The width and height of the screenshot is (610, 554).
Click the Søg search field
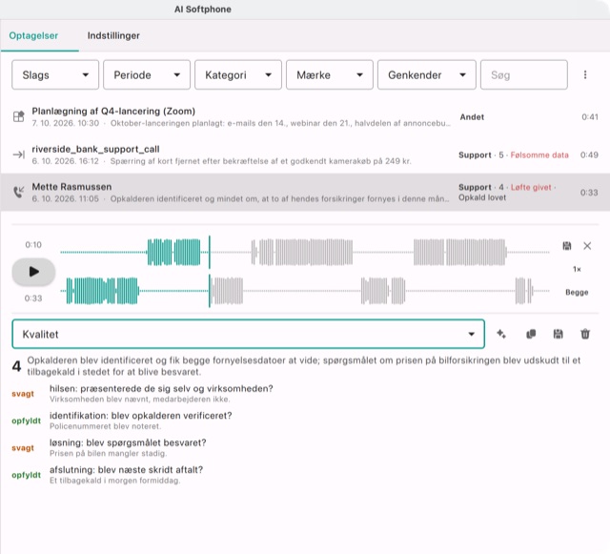point(523,74)
